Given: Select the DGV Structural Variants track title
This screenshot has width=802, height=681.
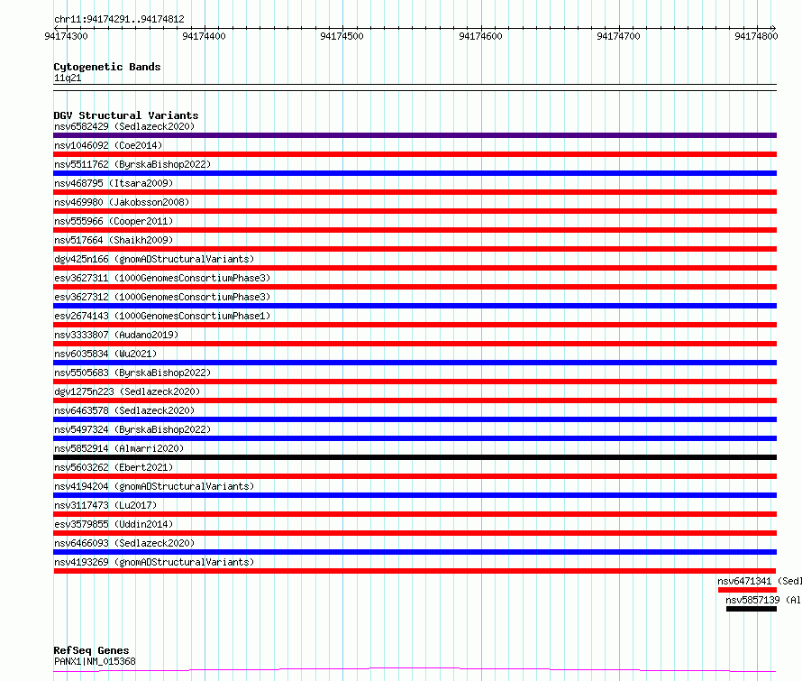Looking at the screenshot, I should [x=126, y=115].
